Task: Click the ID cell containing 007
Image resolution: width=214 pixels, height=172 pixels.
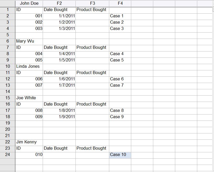Action: click(29, 85)
